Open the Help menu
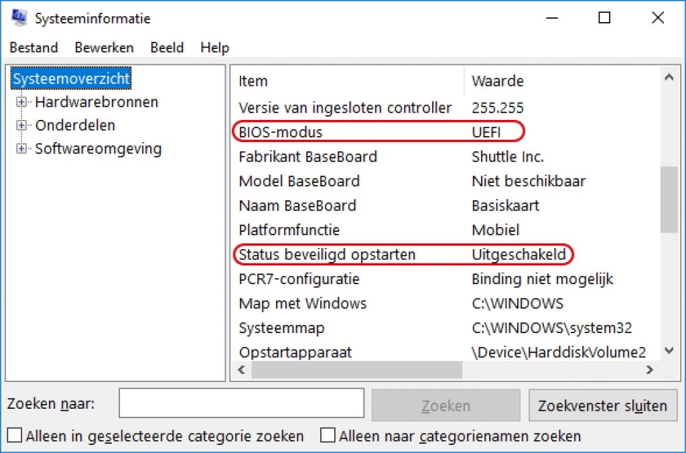The height and width of the screenshot is (453, 686). 214,48
